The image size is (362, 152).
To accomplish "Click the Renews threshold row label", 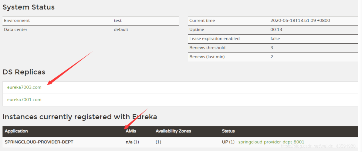I will point(207,48).
